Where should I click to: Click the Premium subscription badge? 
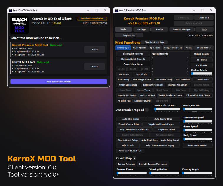coord(92,19)
